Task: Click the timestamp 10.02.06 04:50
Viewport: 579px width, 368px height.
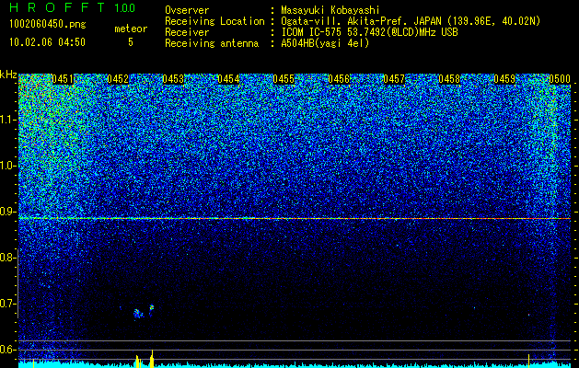Action: coord(47,42)
